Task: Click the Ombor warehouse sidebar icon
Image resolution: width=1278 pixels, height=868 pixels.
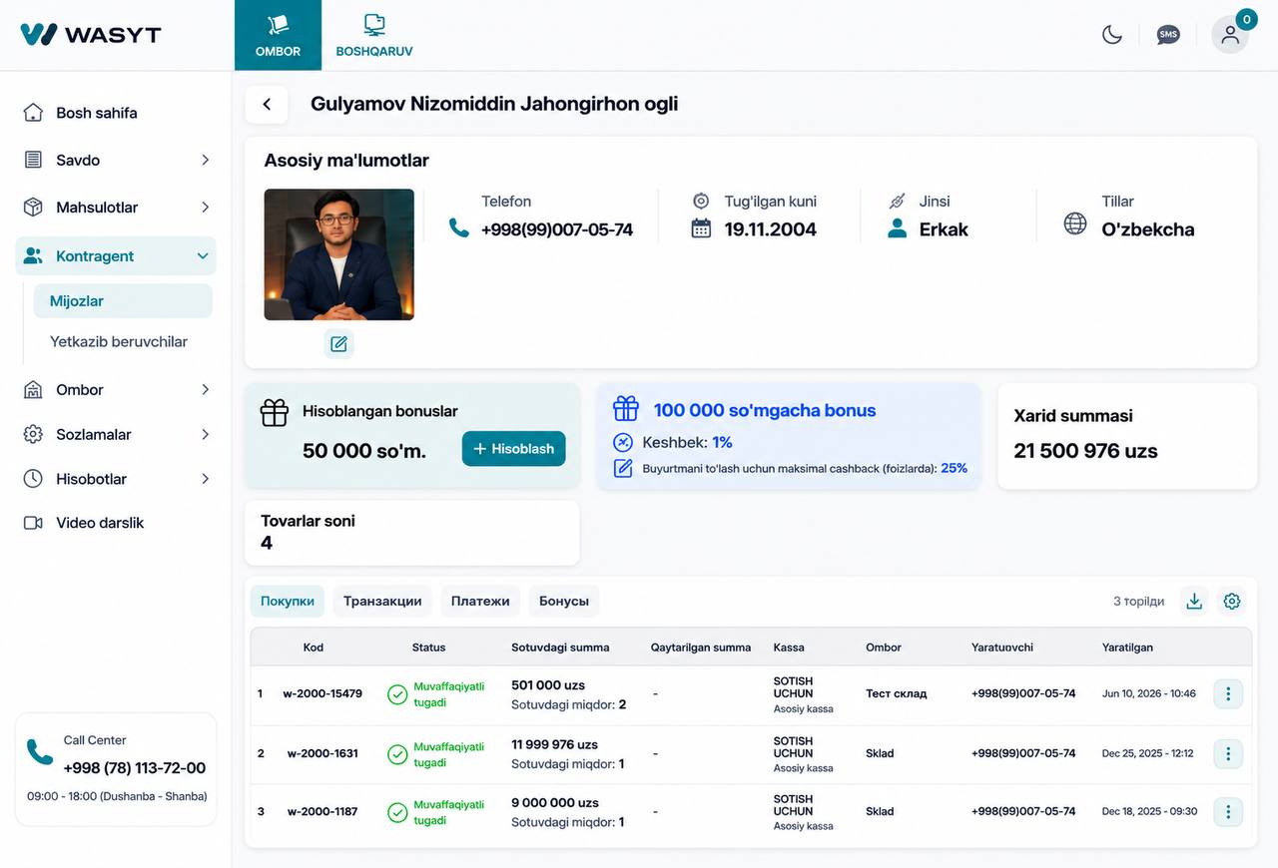Action: [x=33, y=390]
